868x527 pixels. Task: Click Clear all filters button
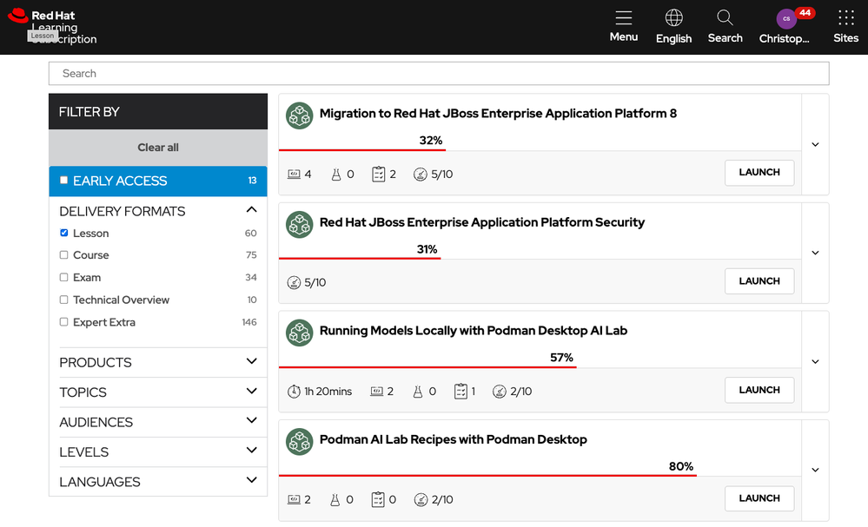[158, 148]
